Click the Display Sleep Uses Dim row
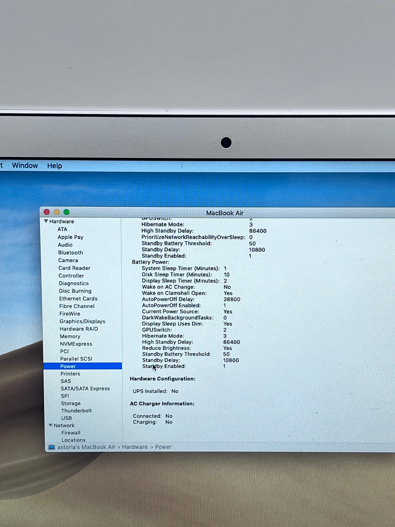395x527 pixels. [187, 324]
